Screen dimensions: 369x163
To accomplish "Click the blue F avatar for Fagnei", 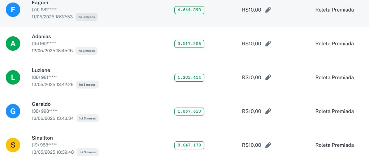I will click(x=13, y=10).
